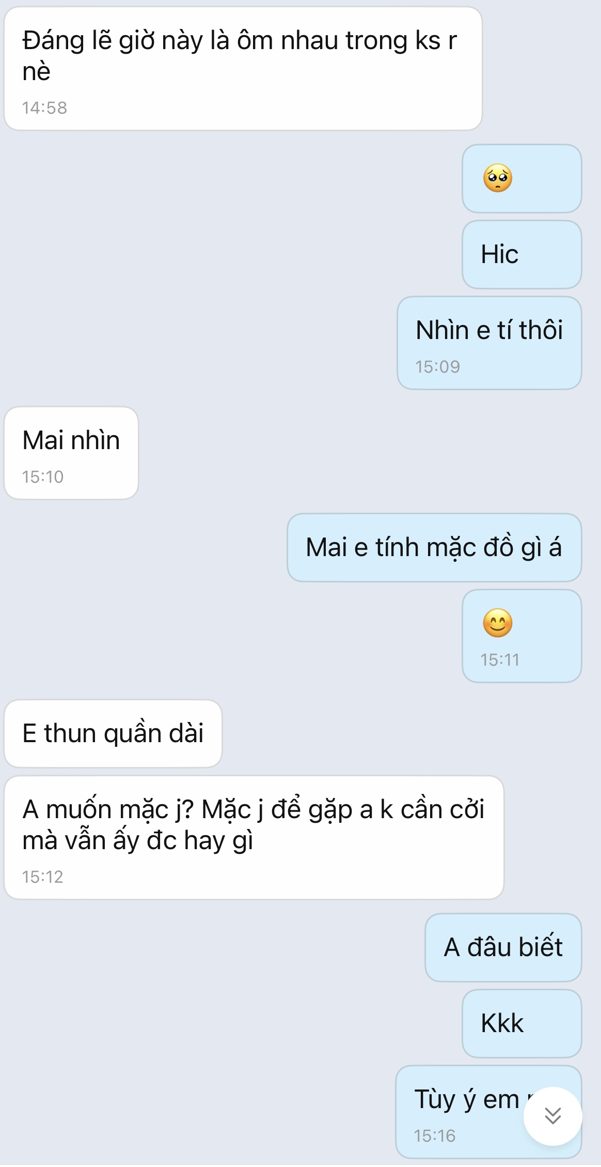Screen dimensions: 601x1167
Task: Tap the 15:09 timestamp
Action: [437, 366]
